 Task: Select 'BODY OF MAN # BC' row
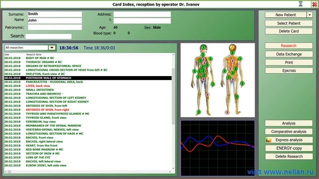pos(88,58)
